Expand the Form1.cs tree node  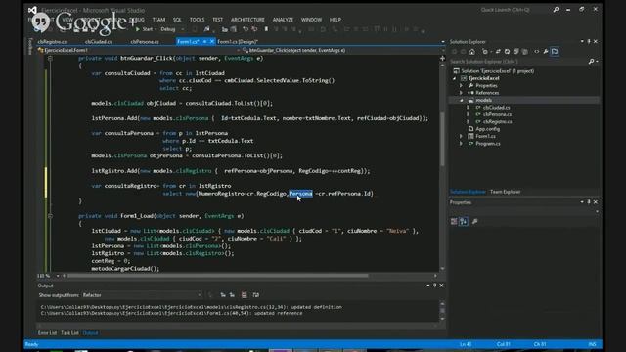pos(461,136)
